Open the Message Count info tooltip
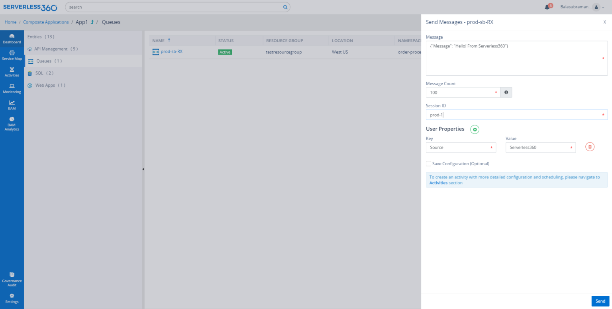The height and width of the screenshot is (309, 612). tap(506, 92)
